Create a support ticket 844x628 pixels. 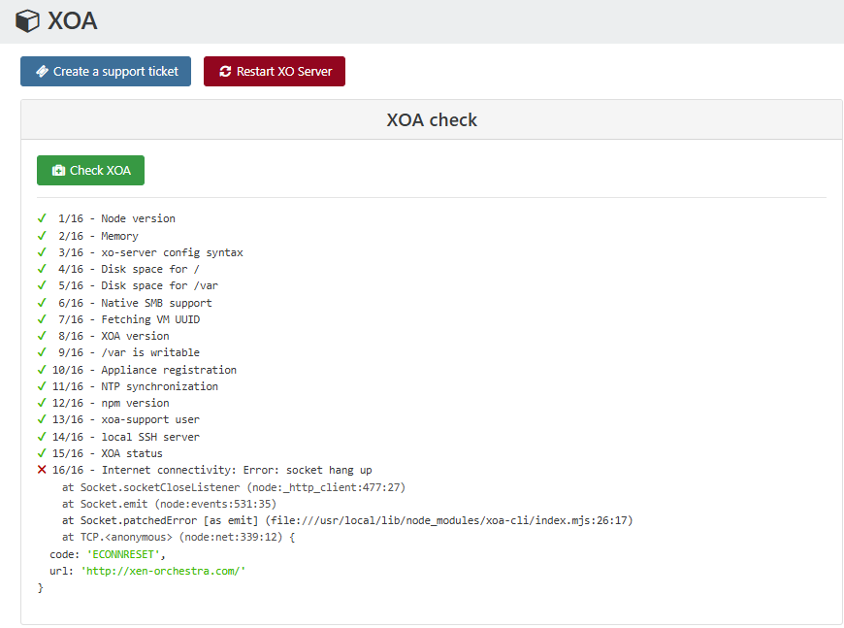pos(106,72)
